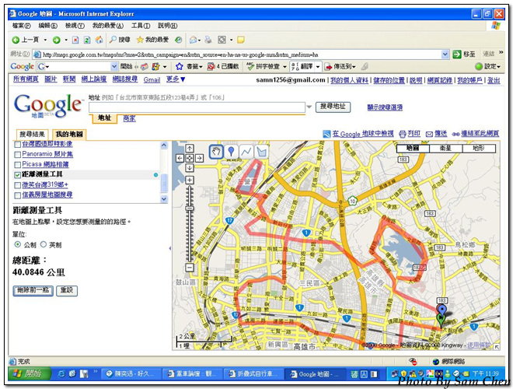Click the map recenter button

pos(190,159)
